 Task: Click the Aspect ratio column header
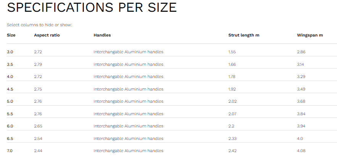click(x=47, y=35)
